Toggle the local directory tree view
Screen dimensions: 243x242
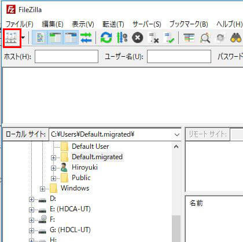(x=55, y=38)
